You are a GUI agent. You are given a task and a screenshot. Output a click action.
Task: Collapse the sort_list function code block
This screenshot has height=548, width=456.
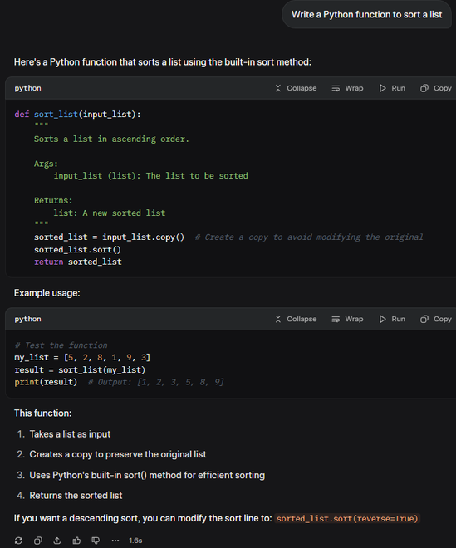tap(296, 88)
